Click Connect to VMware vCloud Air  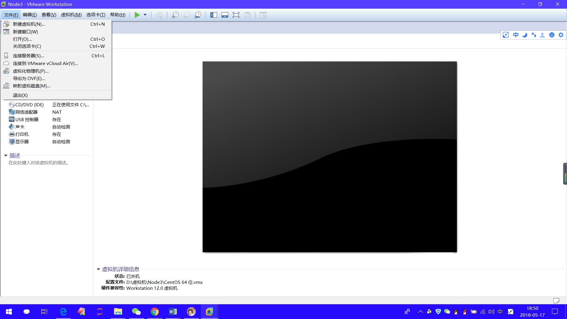point(45,64)
